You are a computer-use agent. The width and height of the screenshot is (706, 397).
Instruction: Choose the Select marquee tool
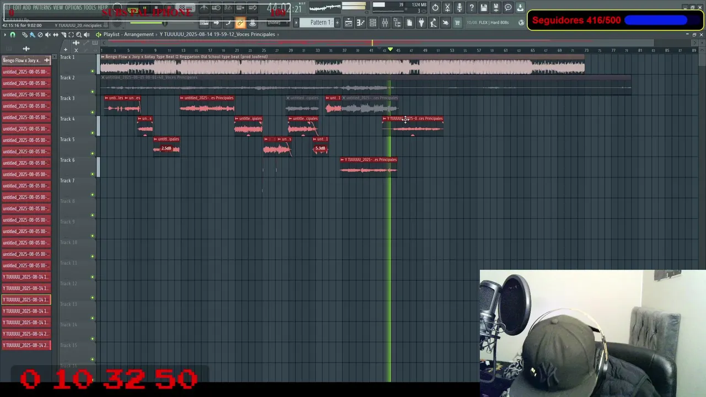coord(71,35)
